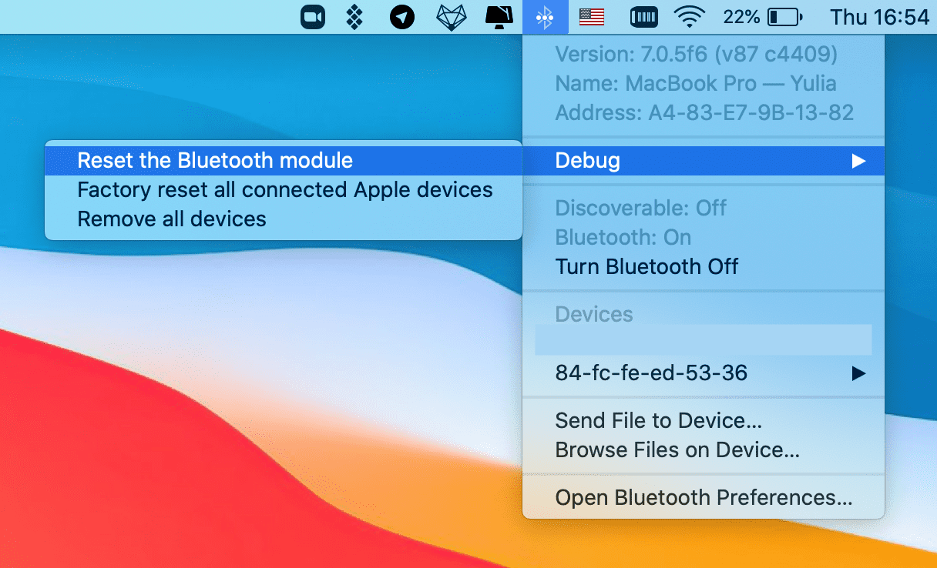Click the battery icon showing 22%
This screenshot has width=937, height=568.
[785, 17]
